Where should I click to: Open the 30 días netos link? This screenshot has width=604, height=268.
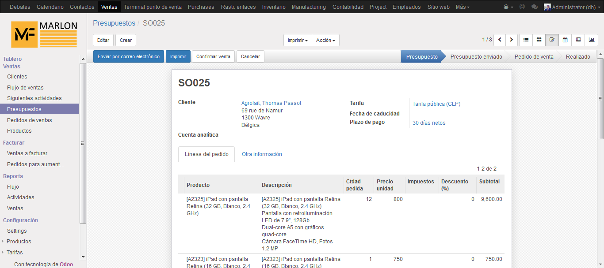tap(429, 123)
